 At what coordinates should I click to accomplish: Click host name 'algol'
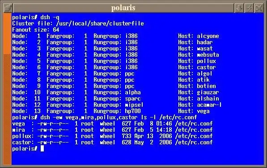[204, 74]
